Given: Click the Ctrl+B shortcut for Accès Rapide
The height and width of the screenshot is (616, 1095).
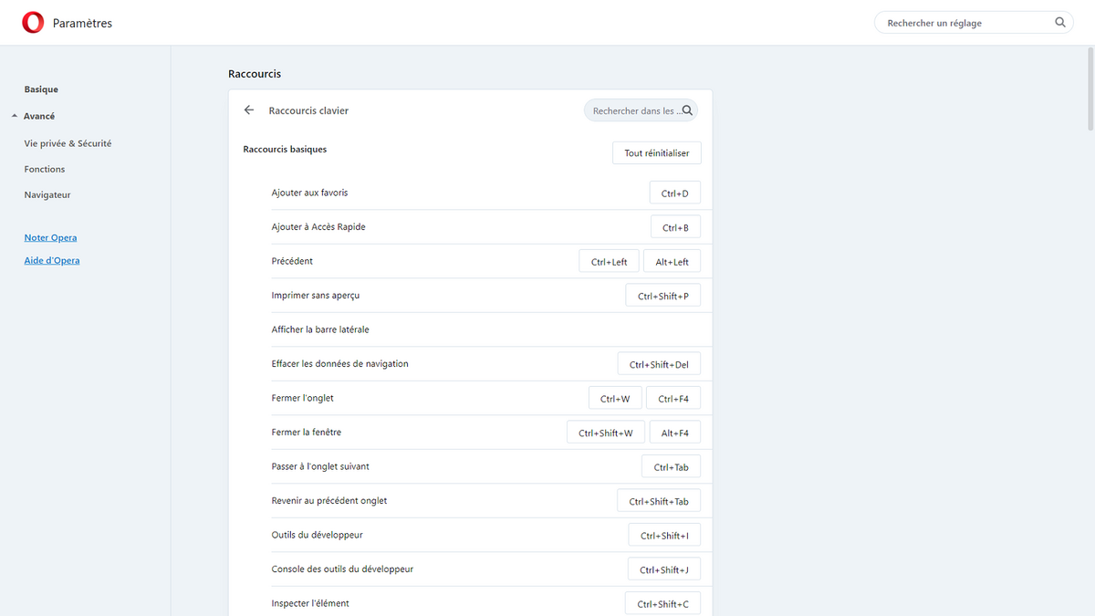Looking at the screenshot, I should (675, 227).
